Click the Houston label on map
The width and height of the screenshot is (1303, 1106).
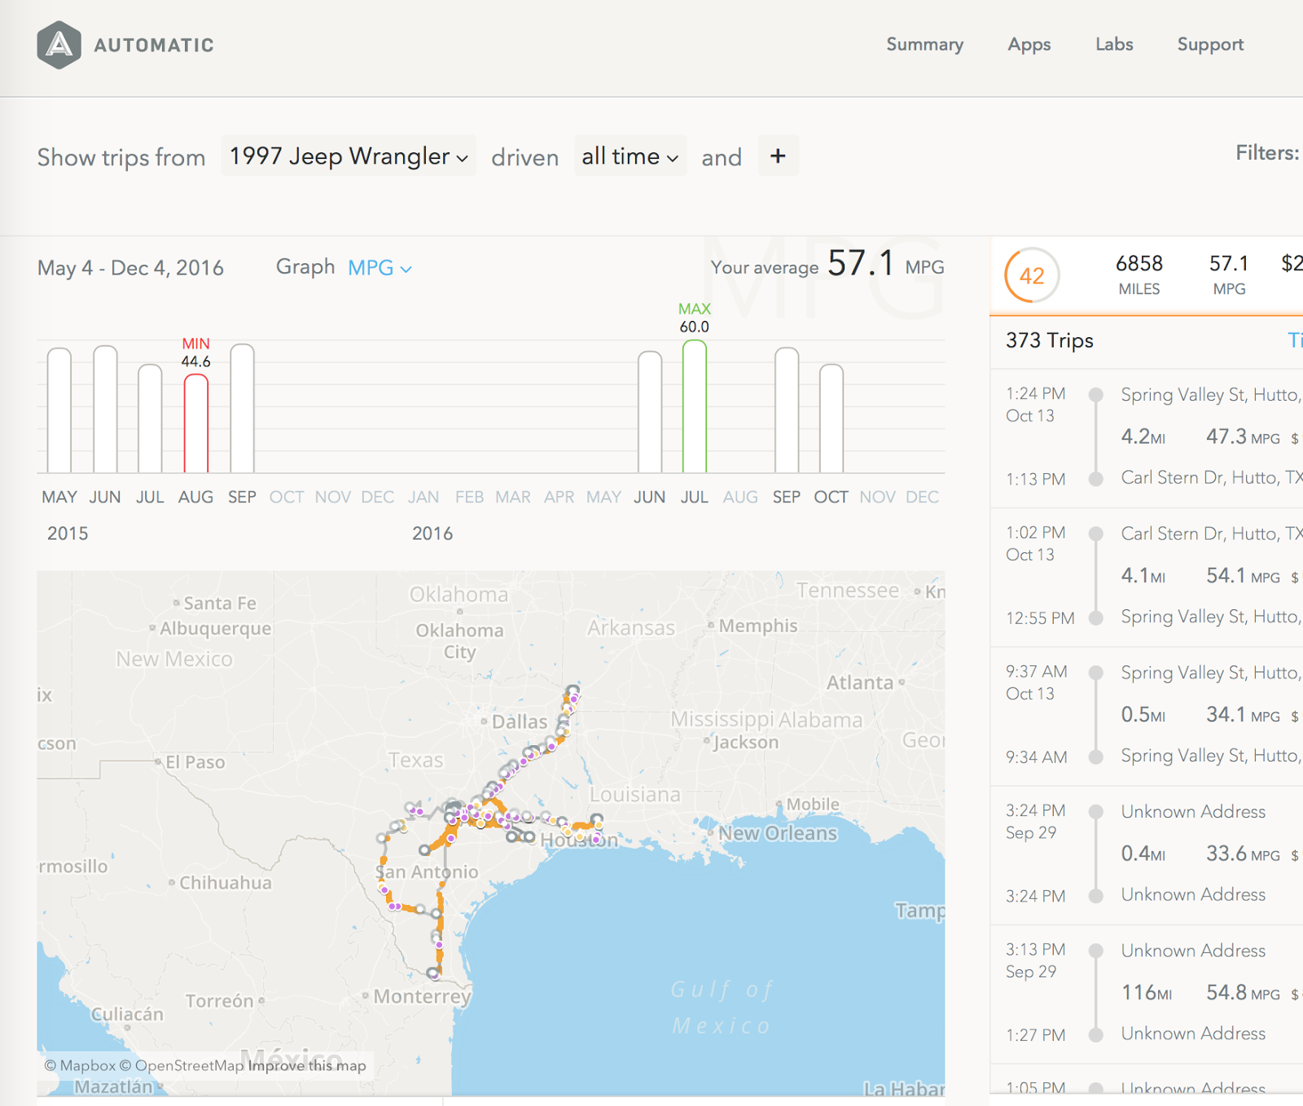pyautogui.click(x=579, y=840)
